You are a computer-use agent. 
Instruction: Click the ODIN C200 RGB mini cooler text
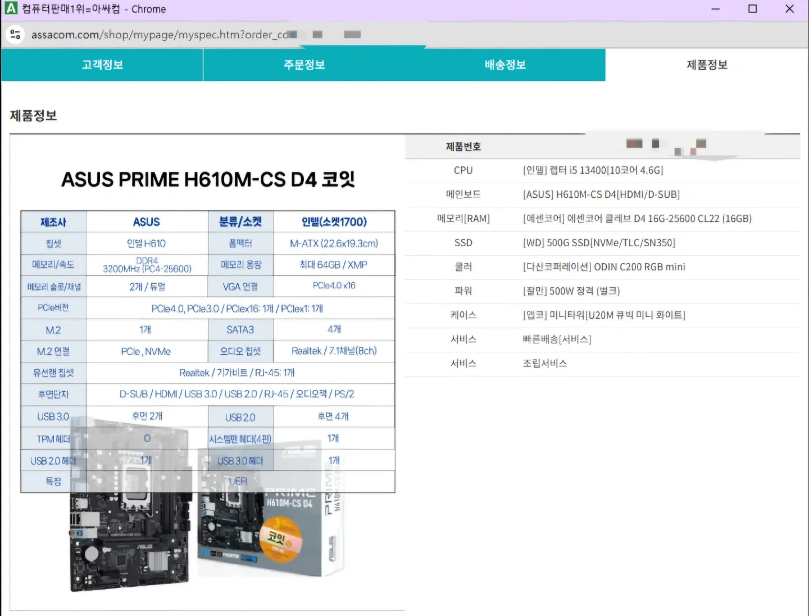[604, 267]
